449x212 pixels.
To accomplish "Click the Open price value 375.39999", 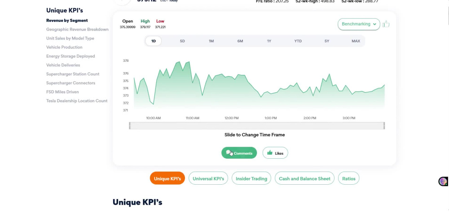I will pos(128,27).
